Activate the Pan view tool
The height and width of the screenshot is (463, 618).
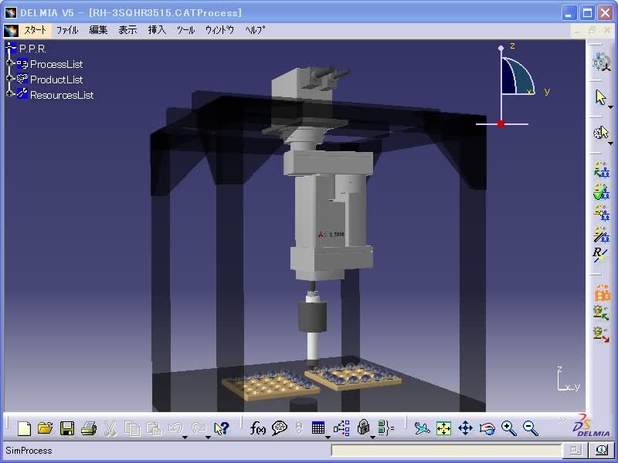(x=465, y=428)
